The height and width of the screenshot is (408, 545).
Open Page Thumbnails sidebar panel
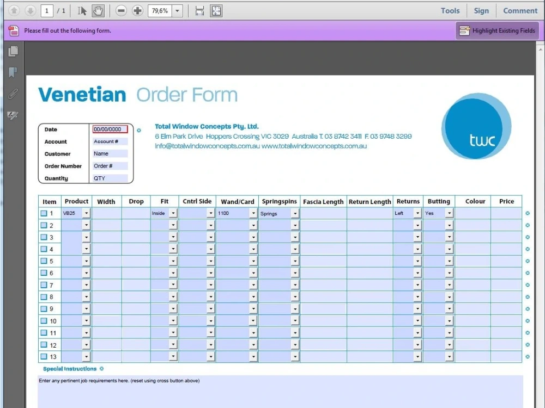[13, 51]
